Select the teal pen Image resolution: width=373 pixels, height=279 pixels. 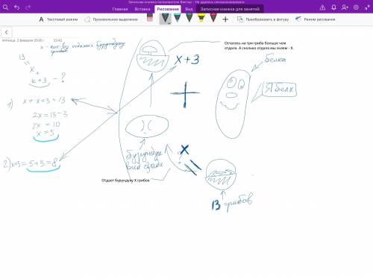(178, 18)
